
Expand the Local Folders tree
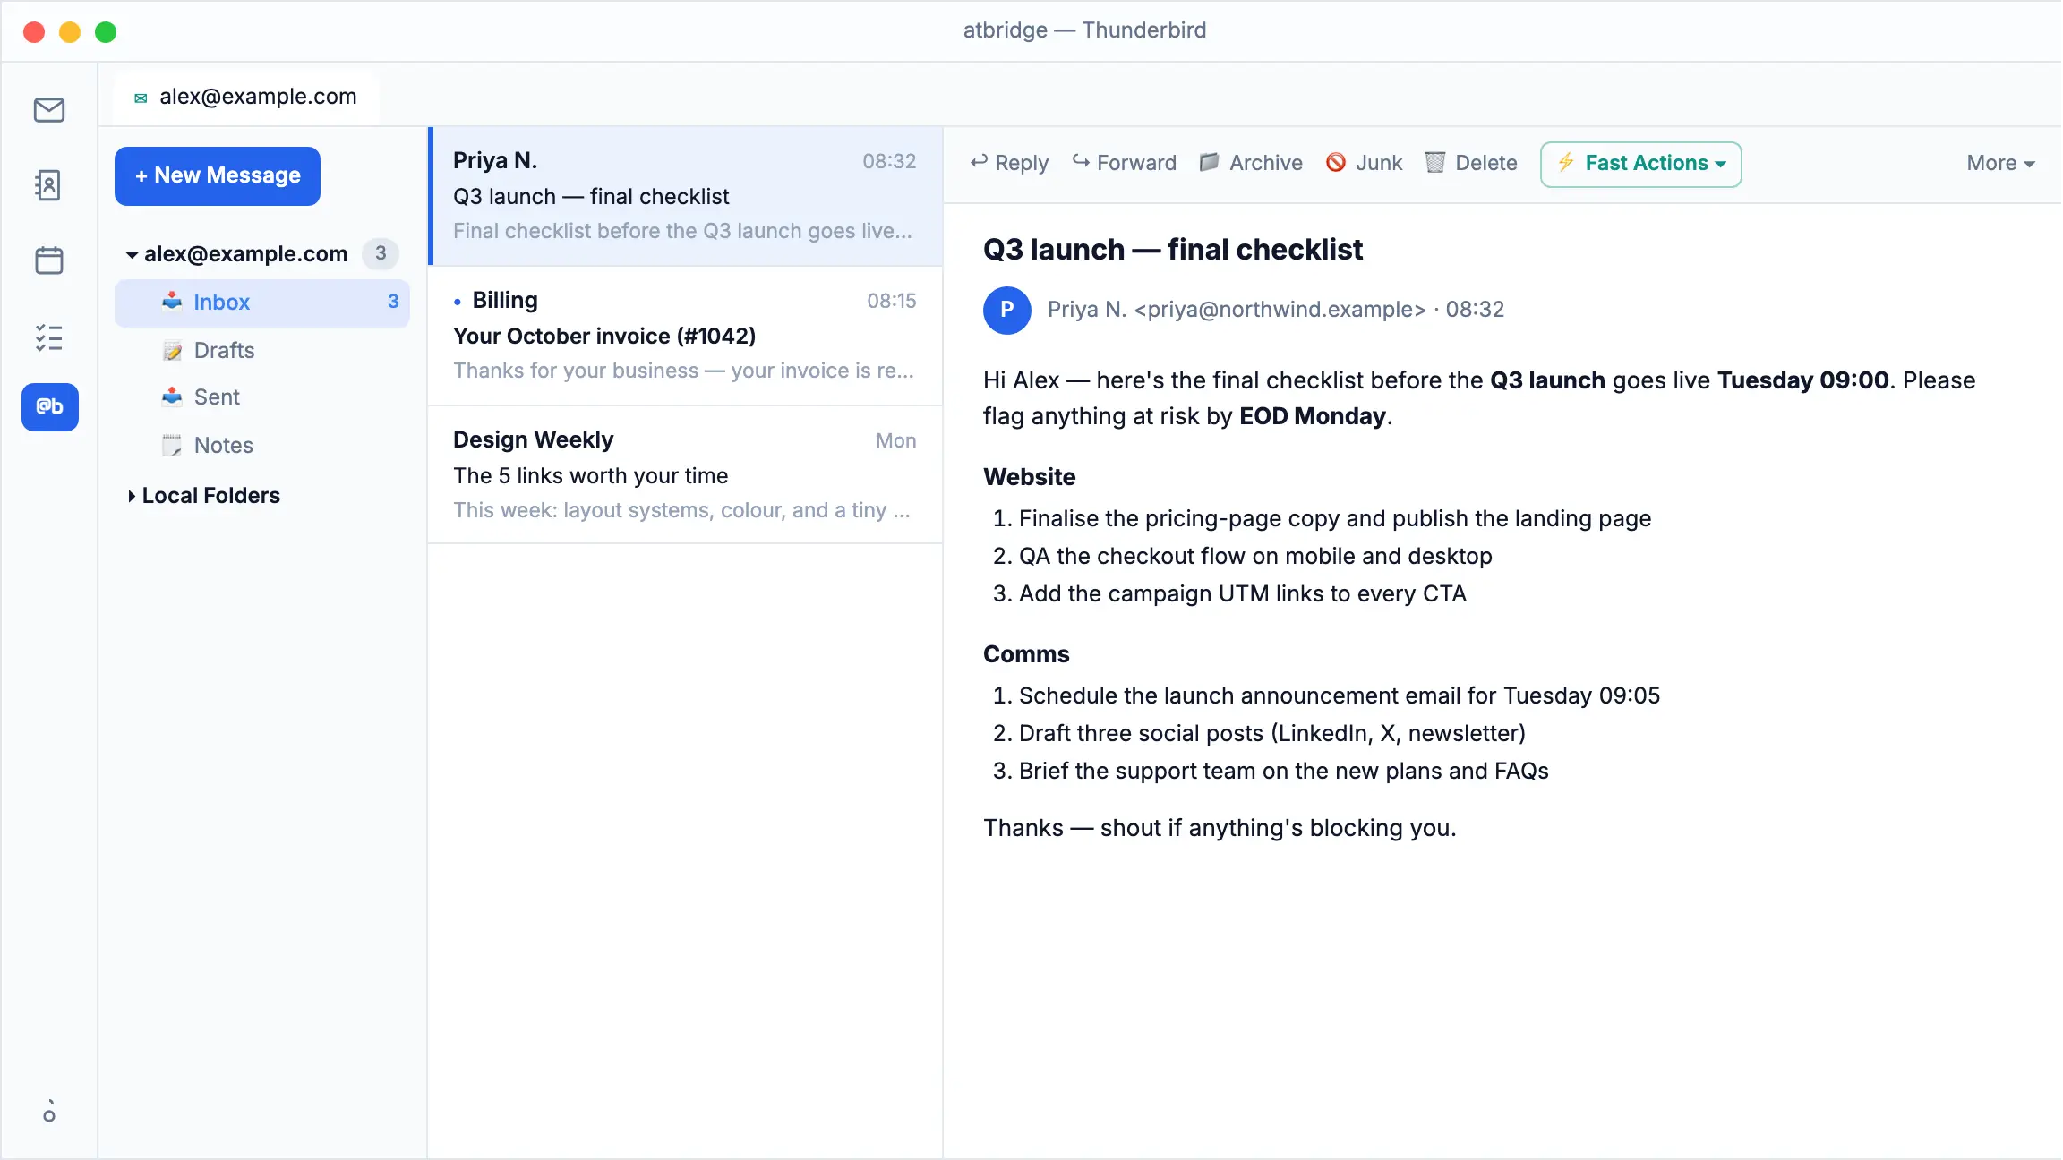[x=132, y=496]
